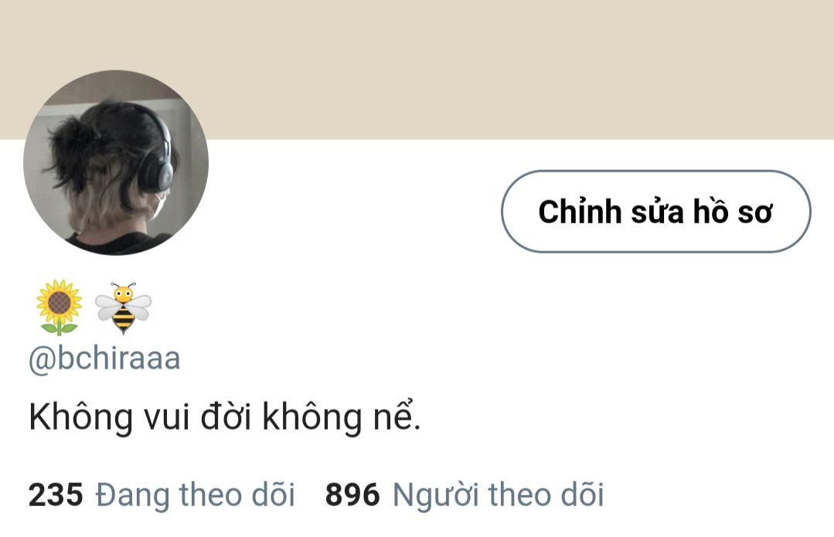Open the circular profile avatar photo

(x=116, y=163)
